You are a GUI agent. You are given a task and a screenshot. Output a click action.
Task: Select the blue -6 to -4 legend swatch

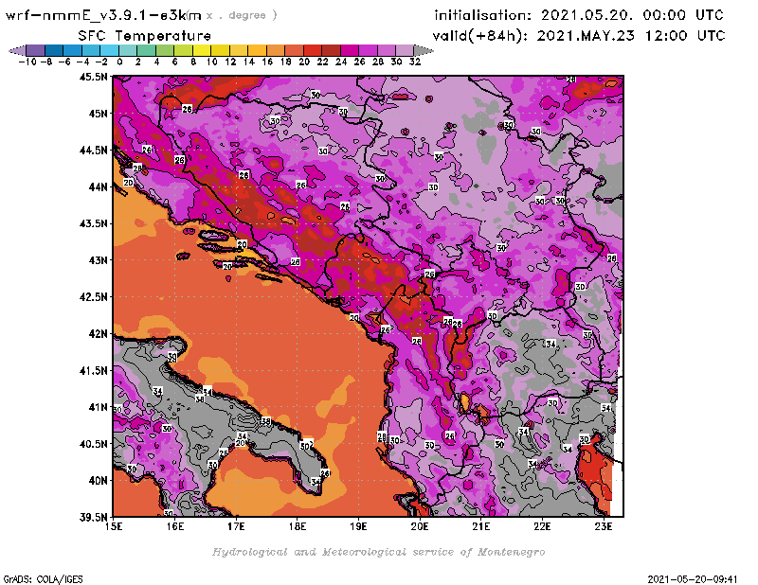pos(73,50)
